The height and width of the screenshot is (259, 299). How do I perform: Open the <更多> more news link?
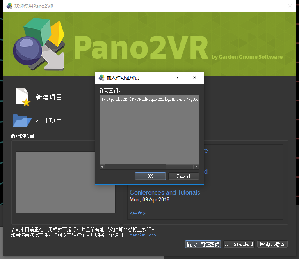pyautogui.click(x=138, y=213)
